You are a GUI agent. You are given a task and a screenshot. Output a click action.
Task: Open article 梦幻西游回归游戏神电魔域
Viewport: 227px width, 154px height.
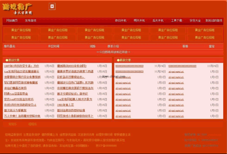21,83
